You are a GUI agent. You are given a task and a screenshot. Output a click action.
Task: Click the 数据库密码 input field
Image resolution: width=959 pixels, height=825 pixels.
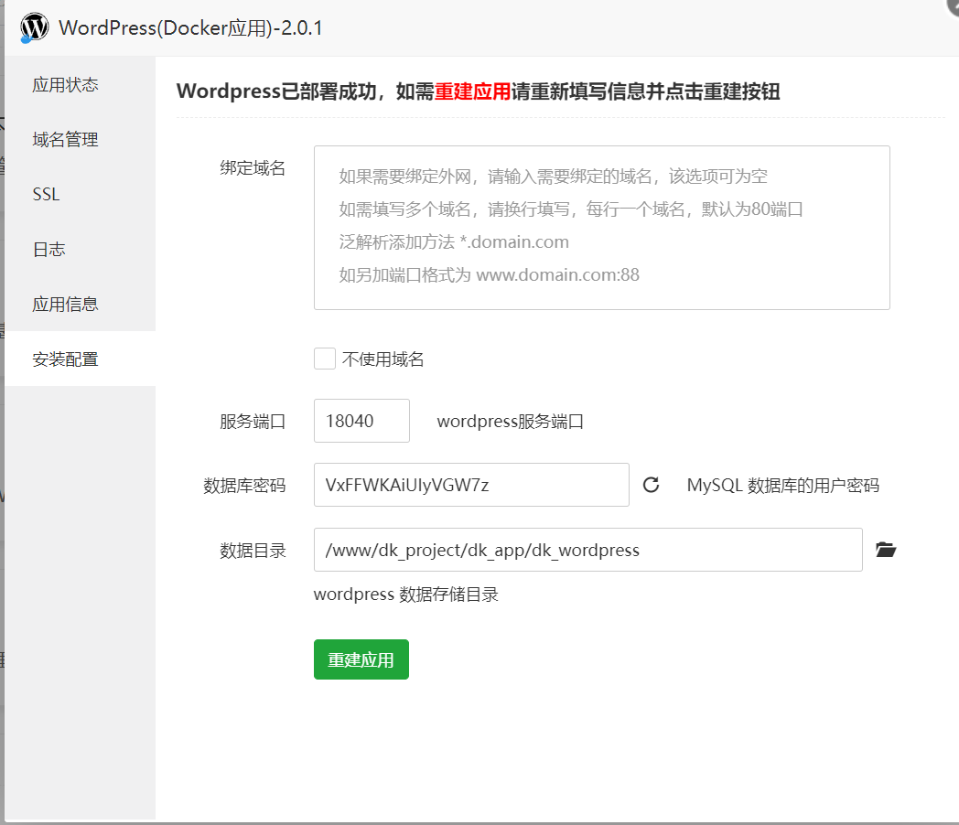tap(471, 485)
